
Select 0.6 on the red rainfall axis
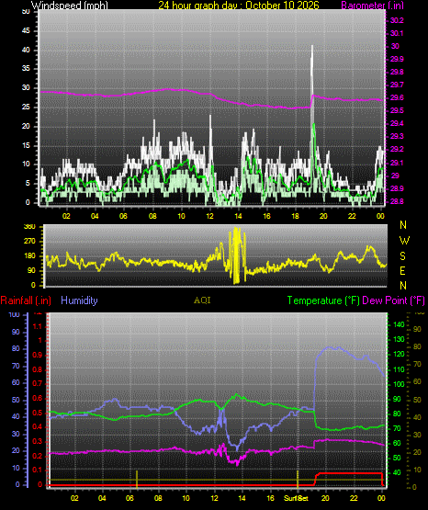pos(38,399)
